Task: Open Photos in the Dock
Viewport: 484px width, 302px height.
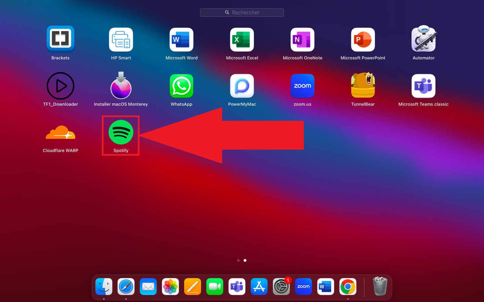Action: (x=170, y=287)
